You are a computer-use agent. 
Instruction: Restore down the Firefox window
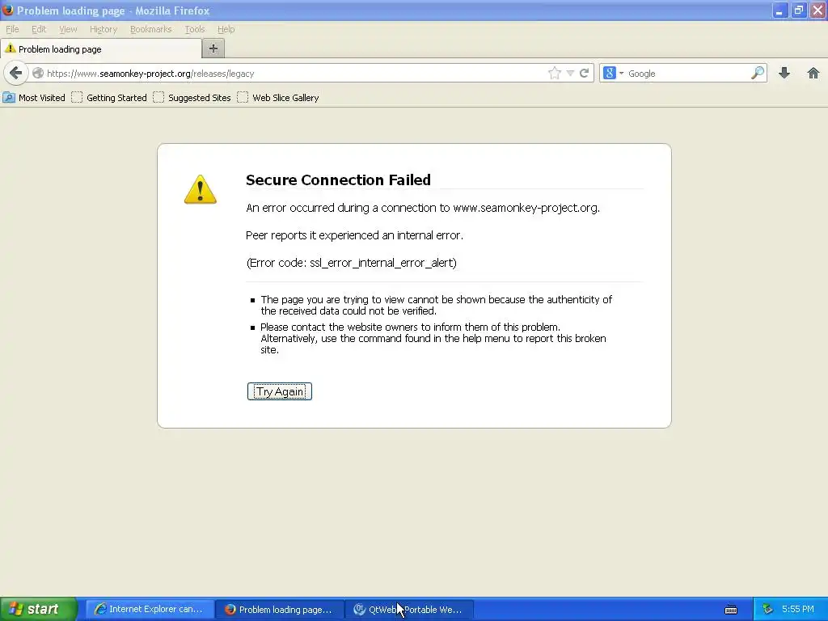798,11
